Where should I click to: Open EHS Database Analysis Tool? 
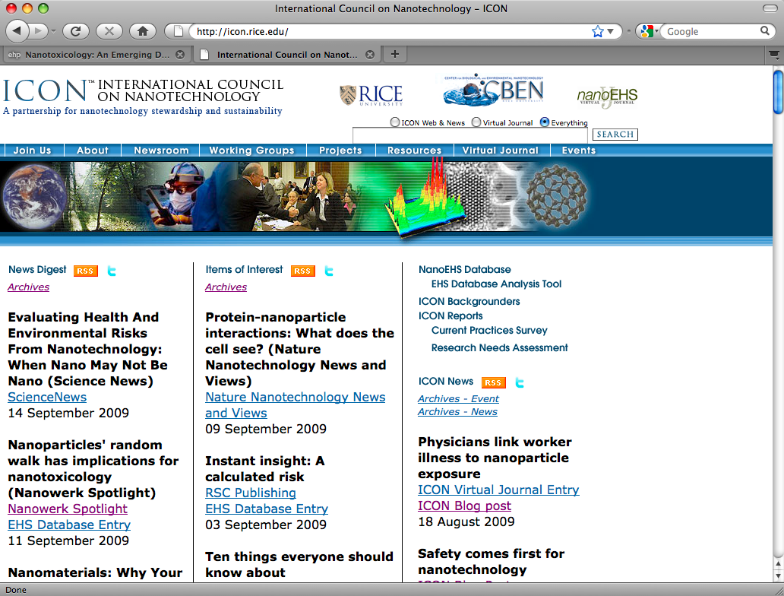pos(496,284)
